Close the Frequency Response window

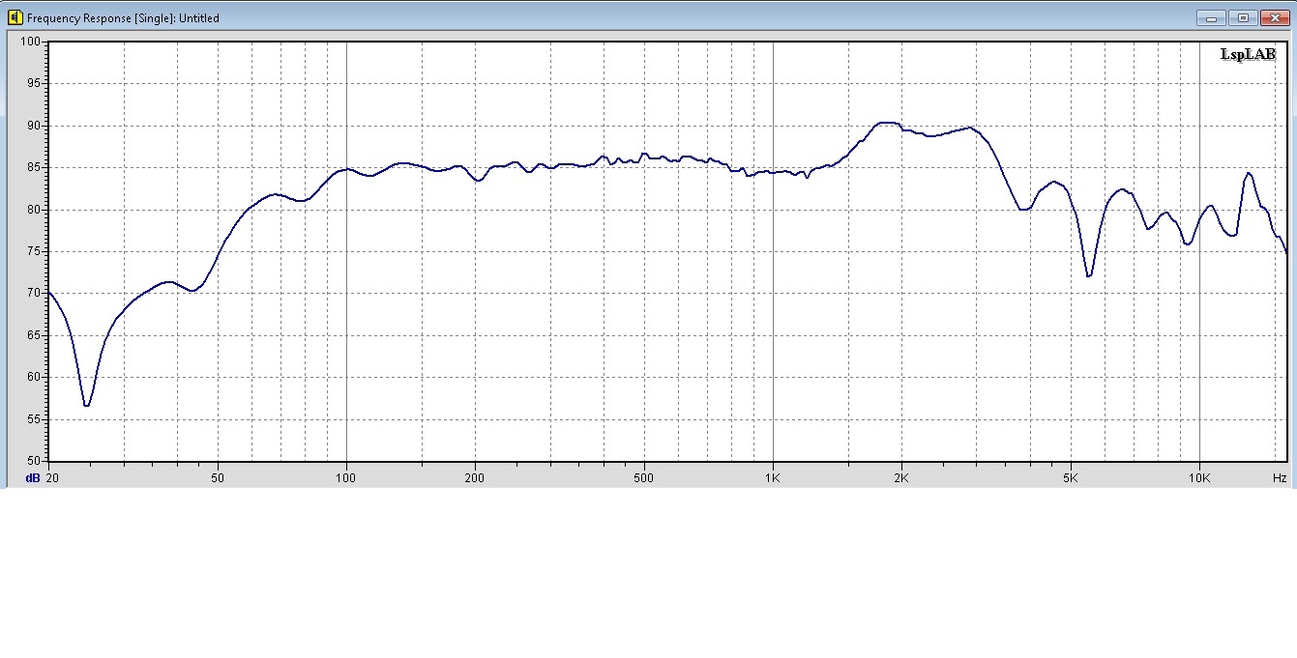pyautogui.click(x=1273, y=17)
